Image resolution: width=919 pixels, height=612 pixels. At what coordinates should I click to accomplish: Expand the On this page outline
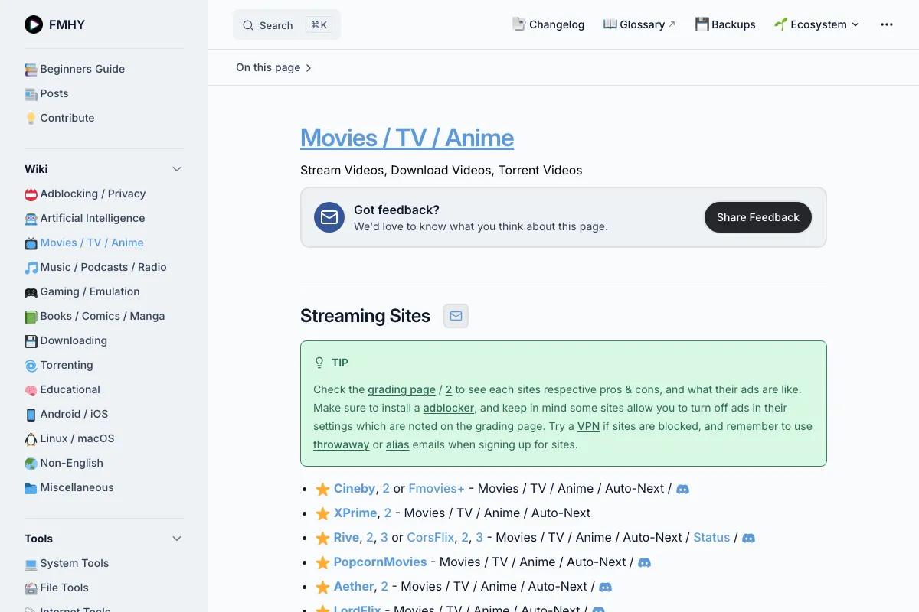pos(274,67)
